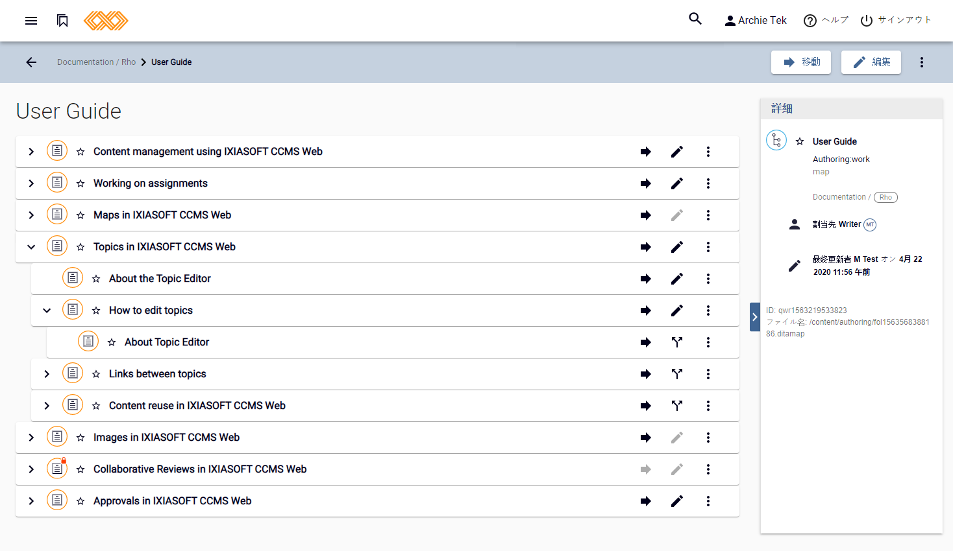Screen dimensions: 953x551
Task: Open the ヘルプ help link
Action: click(x=826, y=21)
